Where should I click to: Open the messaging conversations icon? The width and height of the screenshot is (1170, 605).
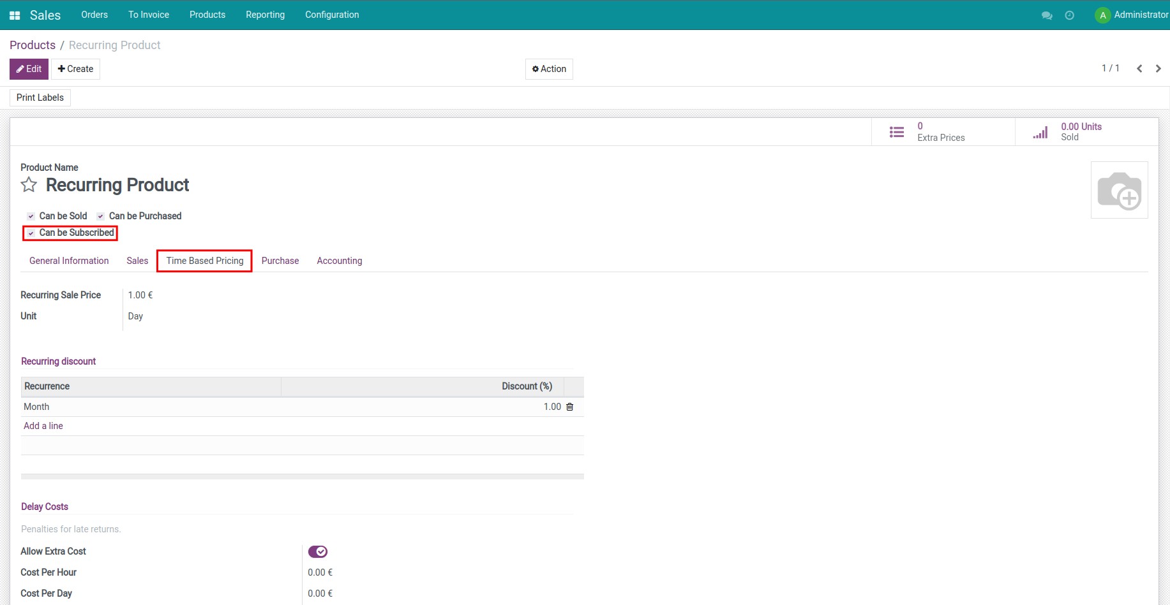coord(1046,15)
